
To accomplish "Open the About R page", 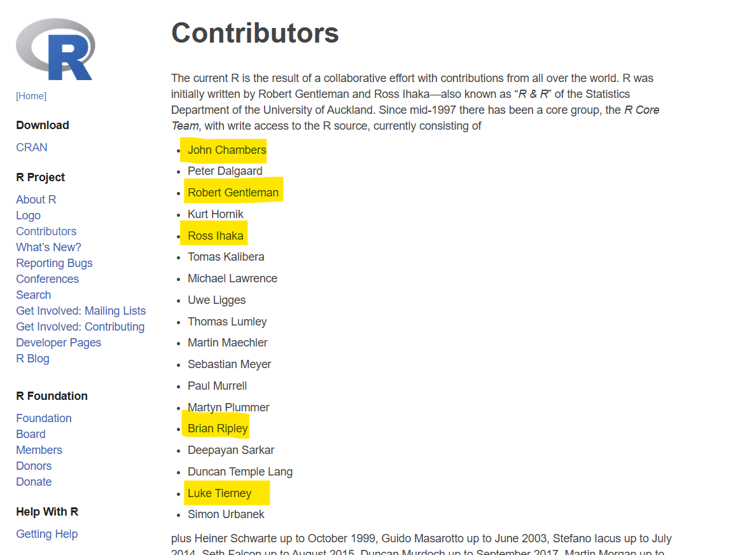I will (x=36, y=200).
